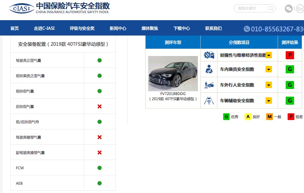The width and height of the screenshot is (304, 193).
Task: Expand the 耐撞性与维修经济性指数 dropdown arrow
Action: pyautogui.click(x=269, y=55)
